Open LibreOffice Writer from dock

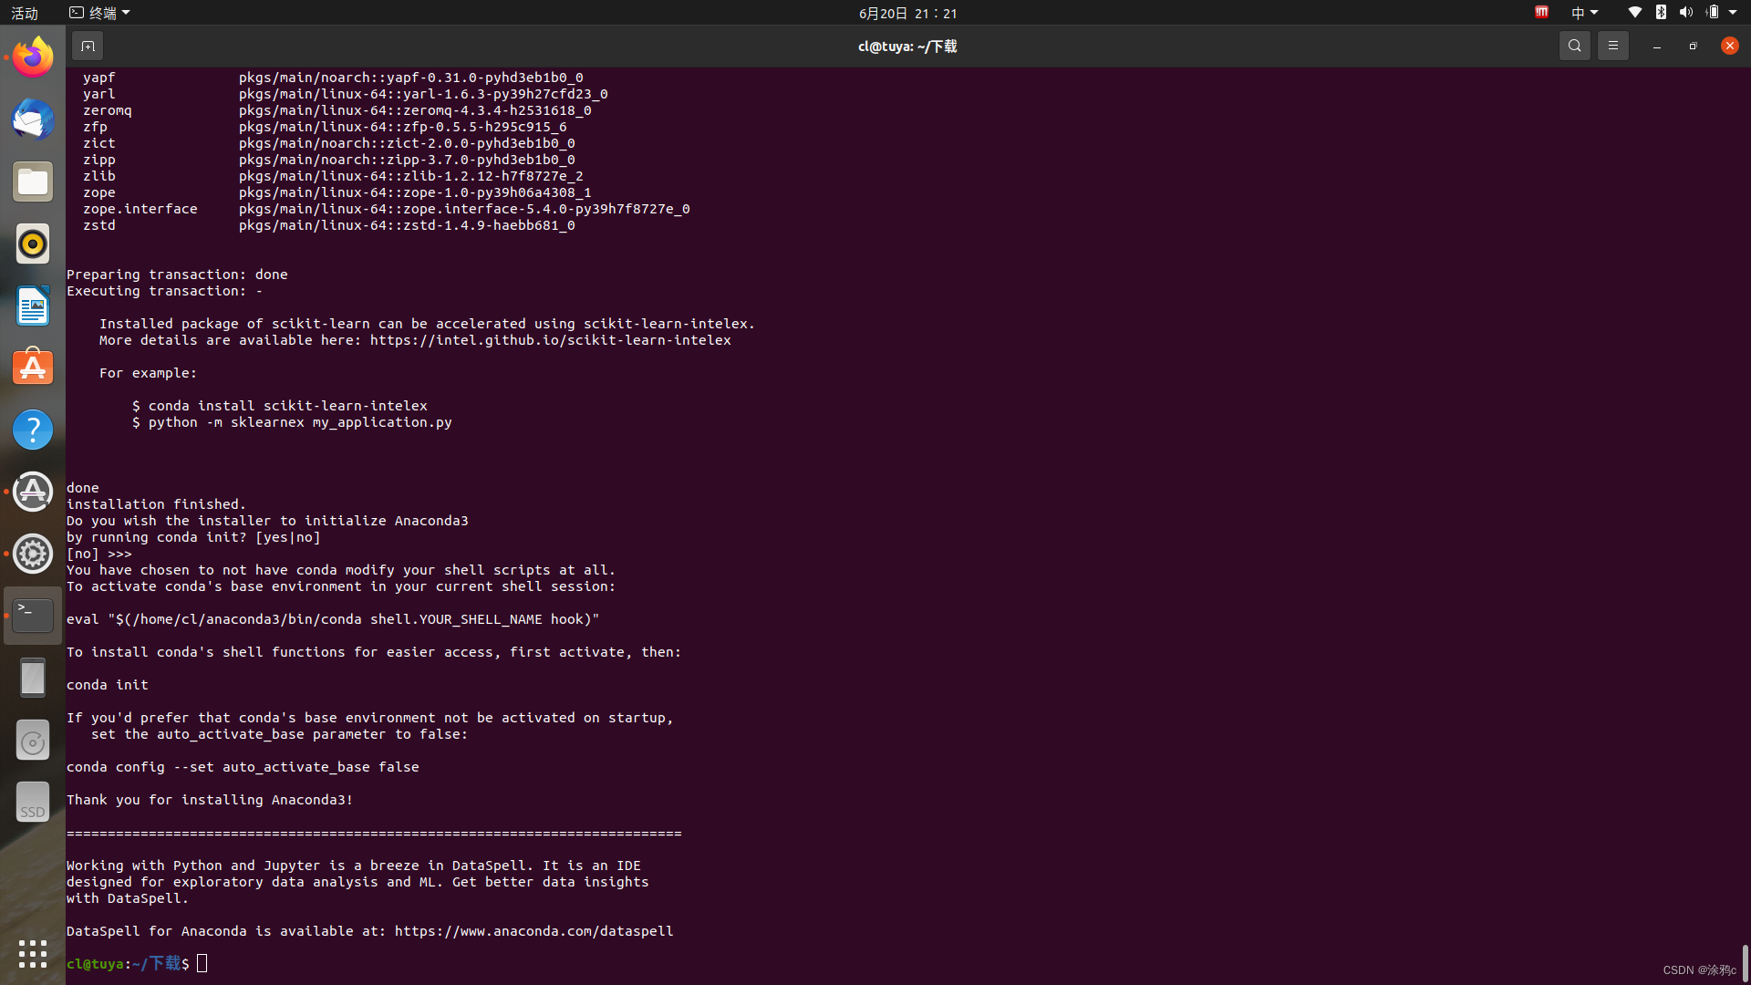tap(33, 306)
